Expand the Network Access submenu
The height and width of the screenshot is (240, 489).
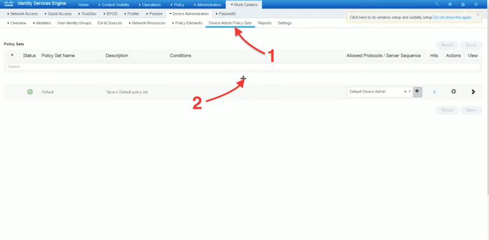point(23,13)
